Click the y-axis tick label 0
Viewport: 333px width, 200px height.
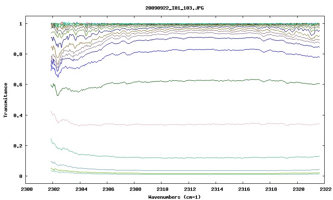point(20,176)
